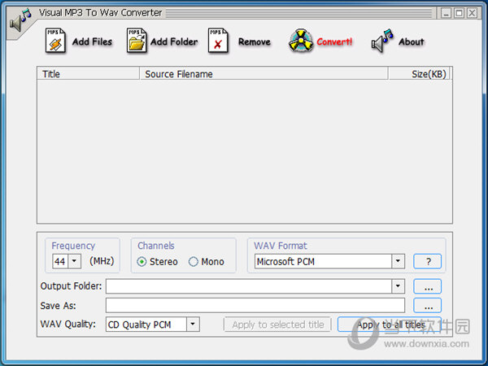Click the Remove file icon
Image resolution: width=488 pixels, height=366 pixels.
coord(218,41)
